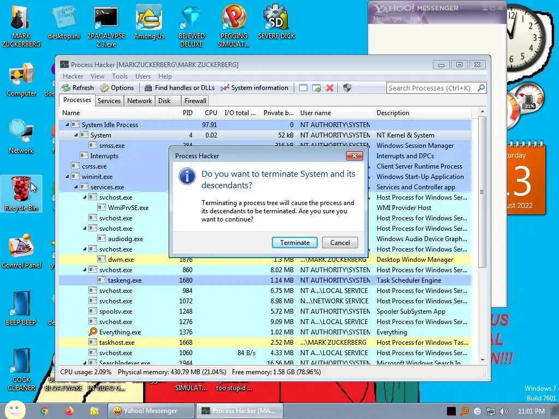
Task: Click the search magnifier icon
Action: point(481,88)
